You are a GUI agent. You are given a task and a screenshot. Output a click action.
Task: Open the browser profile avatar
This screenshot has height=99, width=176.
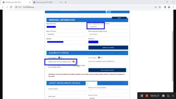pyautogui.click(x=169, y=7)
